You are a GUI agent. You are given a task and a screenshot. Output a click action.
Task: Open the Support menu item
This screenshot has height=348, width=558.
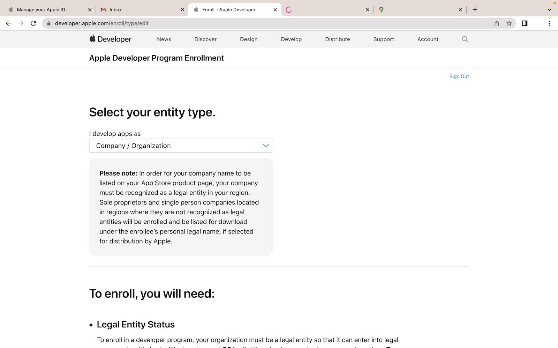coord(384,39)
